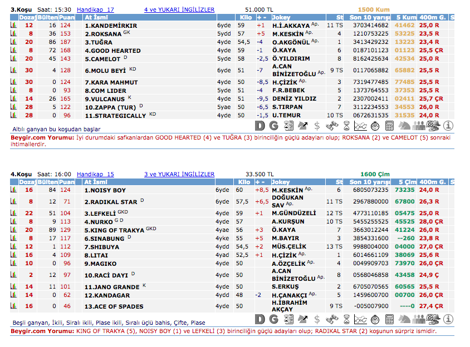The width and height of the screenshot is (470, 347).
Task: Click the G icon under race 4
Action: pyautogui.click(x=273, y=319)
